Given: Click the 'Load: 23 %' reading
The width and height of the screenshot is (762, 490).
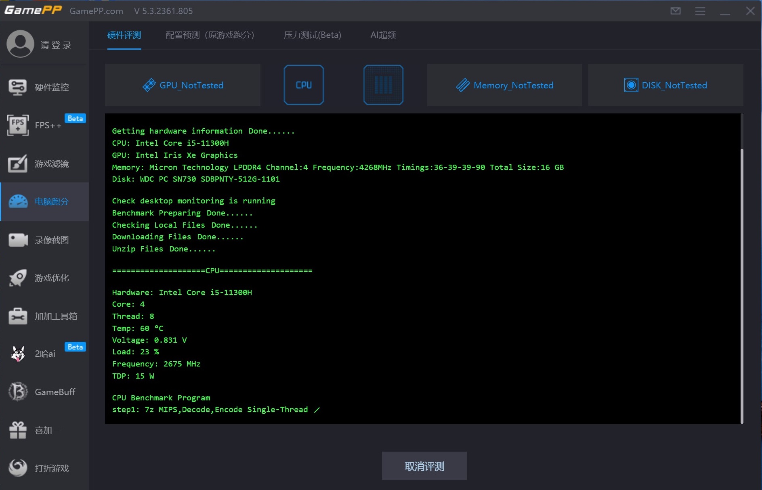Looking at the screenshot, I should (135, 352).
